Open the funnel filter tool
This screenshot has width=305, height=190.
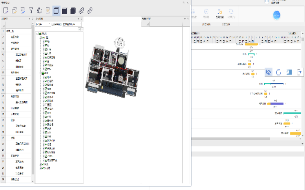point(31,11)
